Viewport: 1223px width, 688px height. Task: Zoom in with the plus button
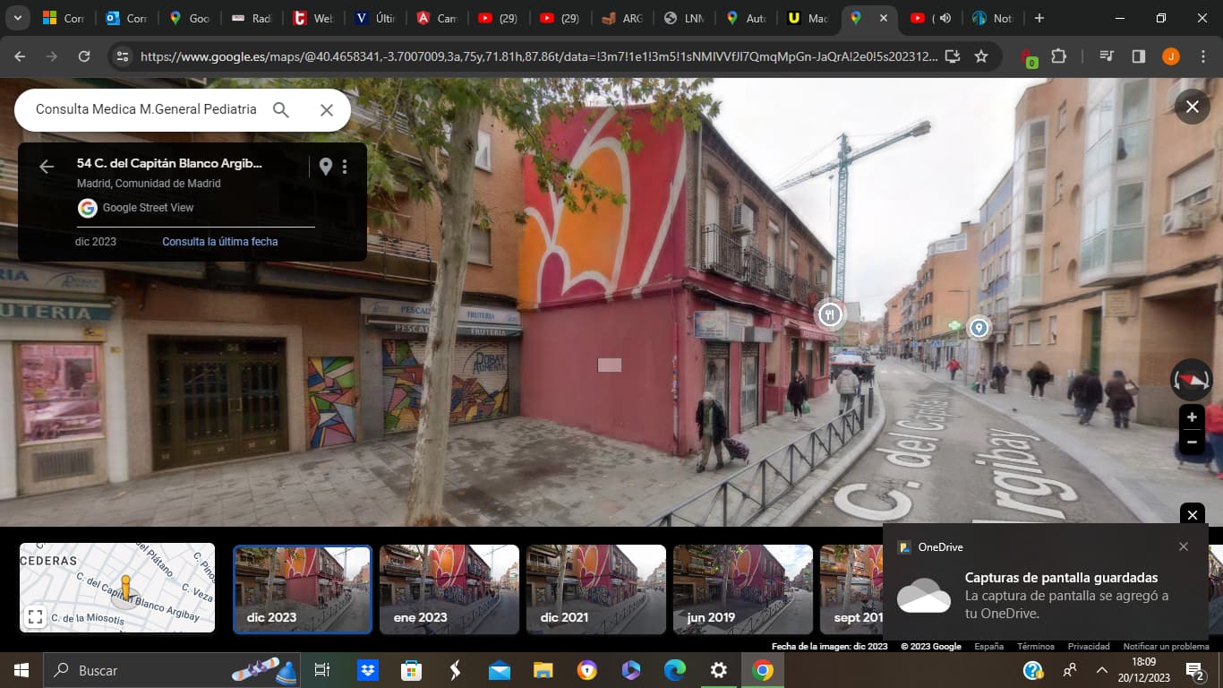click(x=1192, y=417)
